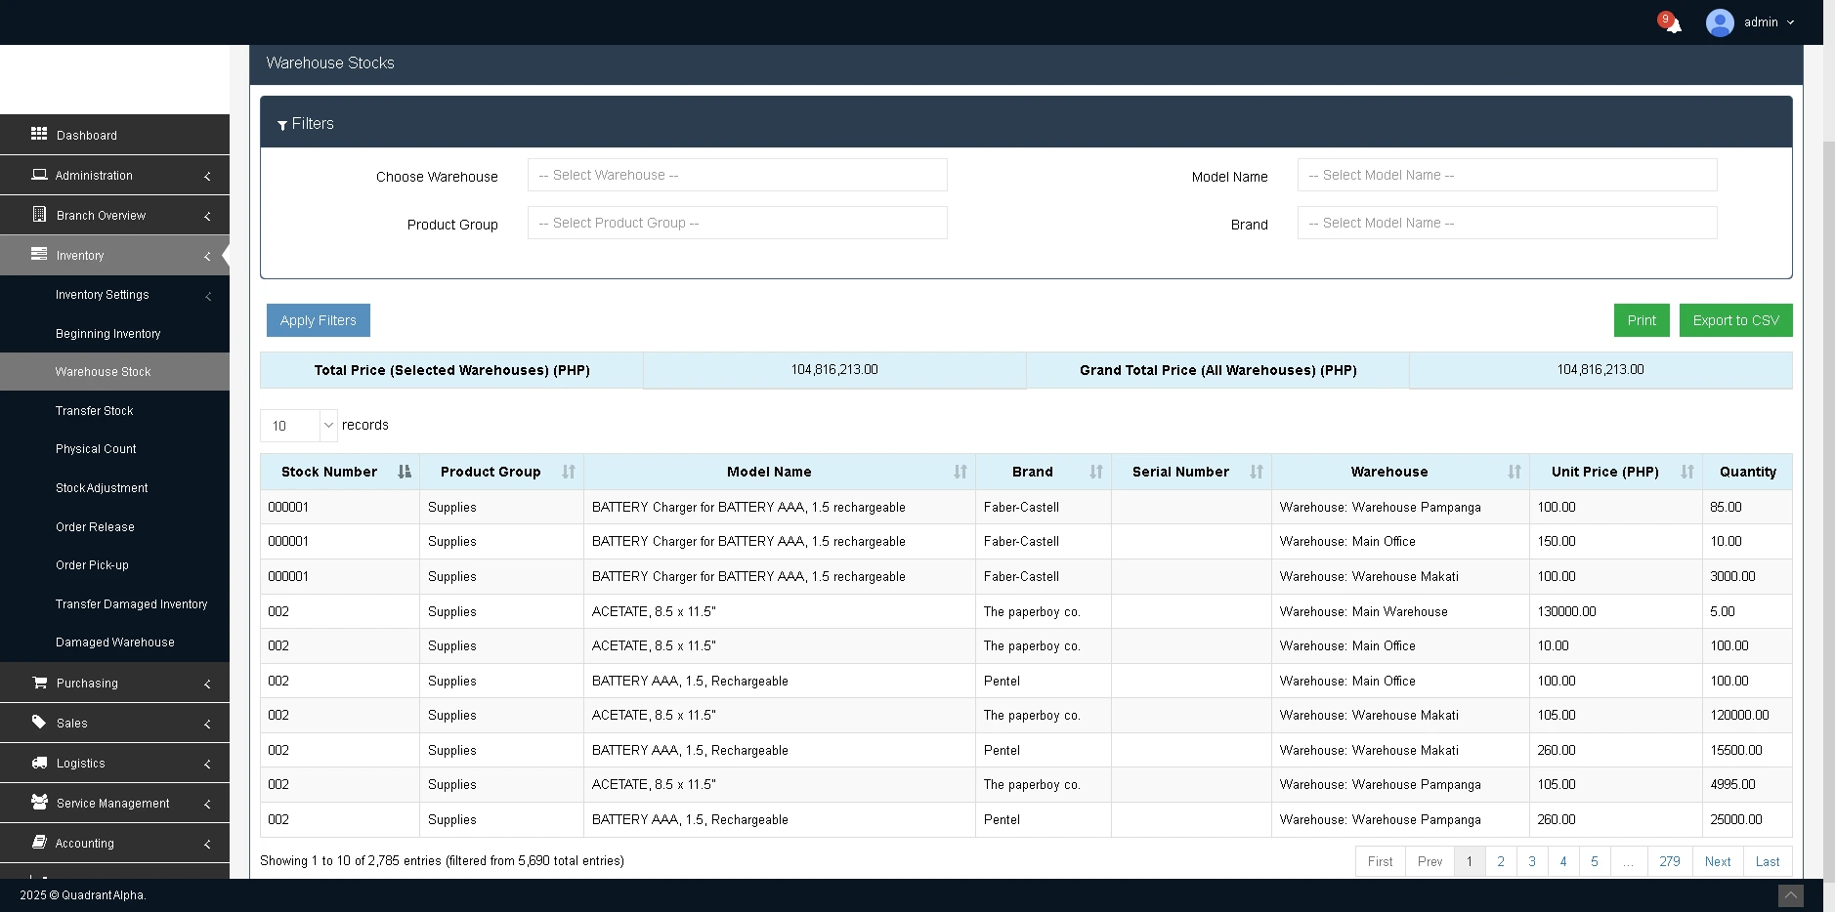Viewport: 1835px width, 912px height.
Task: Open the notification bell with 9 alerts
Action: (1670, 21)
